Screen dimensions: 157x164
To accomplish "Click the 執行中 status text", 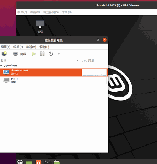I will pyautogui.click(x=15, y=74).
